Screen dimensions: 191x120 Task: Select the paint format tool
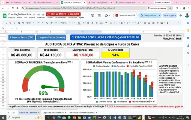pyautogui.click(x=23, y=23)
